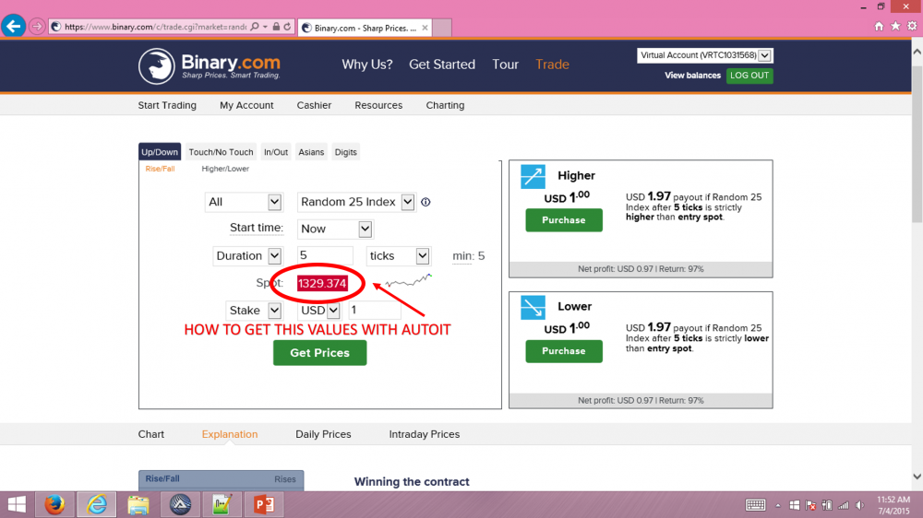
Task: Open the Virtual Account selector dropdown
Action: (x=704, y=55)
